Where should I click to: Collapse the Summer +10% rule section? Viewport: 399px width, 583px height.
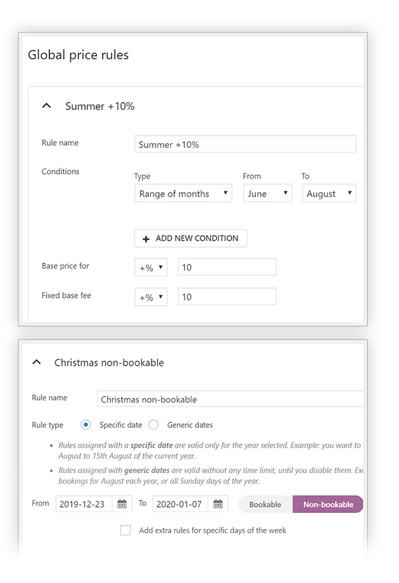(47, 106)
